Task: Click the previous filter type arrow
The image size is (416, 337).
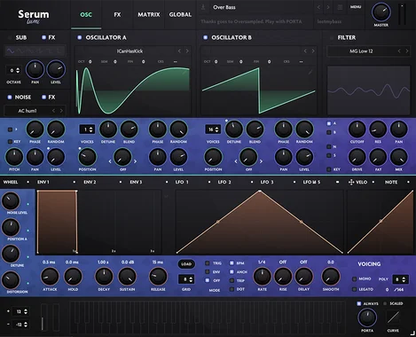Action: tap(399, 51)
